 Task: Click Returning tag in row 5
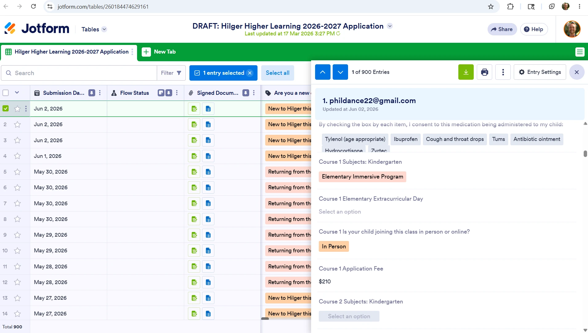pyautogui.click(x=288, y=172)
